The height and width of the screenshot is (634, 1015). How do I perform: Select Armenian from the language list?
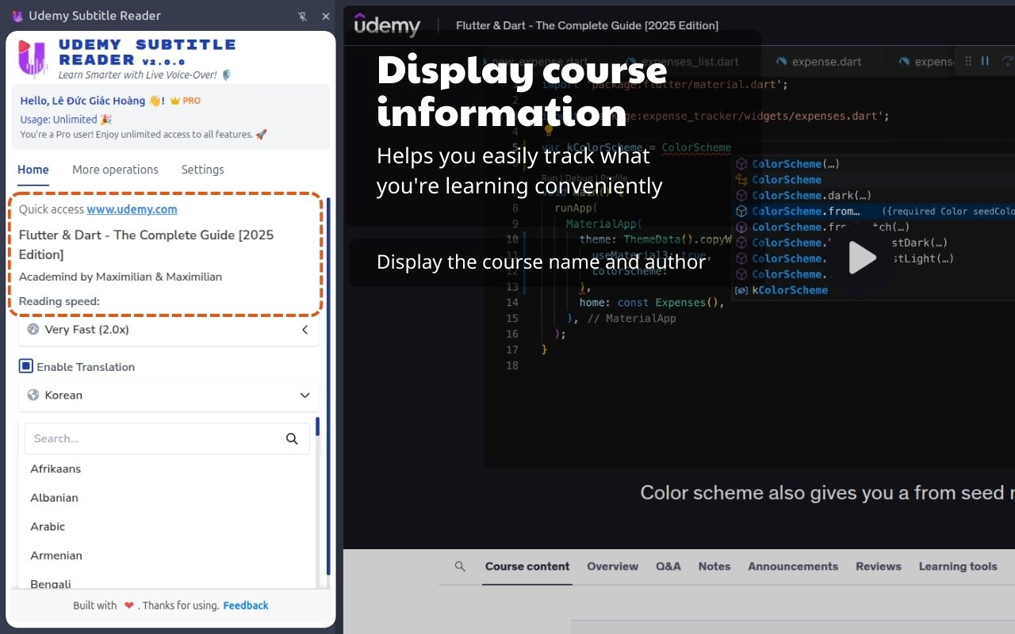[x=56, y=556]
